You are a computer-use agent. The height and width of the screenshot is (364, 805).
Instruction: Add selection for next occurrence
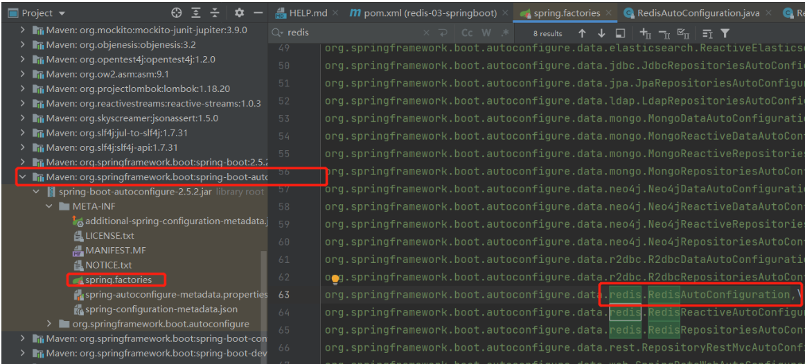click(x=646, y=33)
